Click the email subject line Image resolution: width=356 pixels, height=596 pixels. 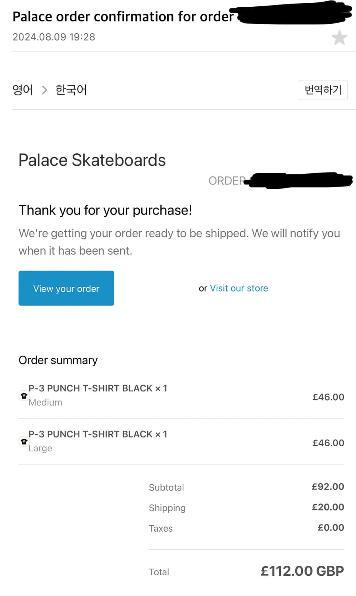(x=123, y=17)
